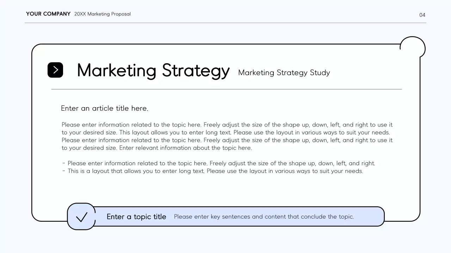The height and width of the screenshot is (253, 451).
Task: Select the page number 04
Action: pyautogui.click(x=422, y=15)
